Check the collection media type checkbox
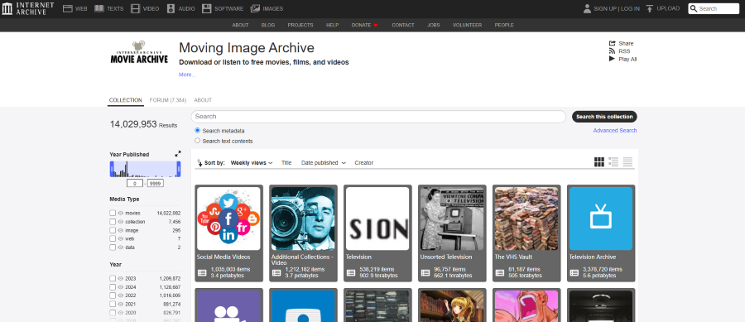 pos(113,222)
